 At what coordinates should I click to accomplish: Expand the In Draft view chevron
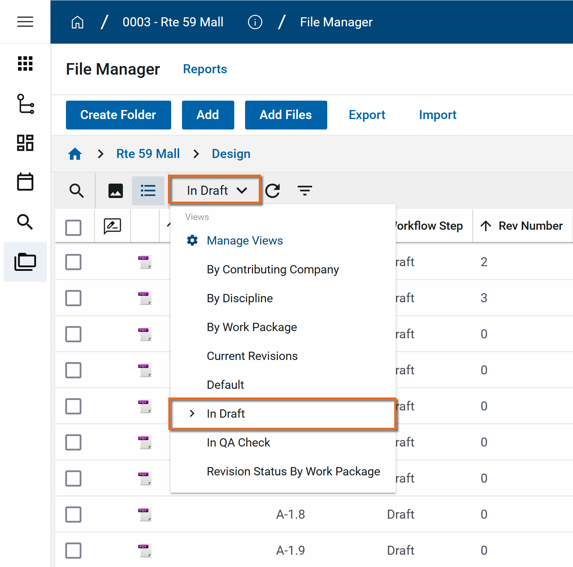(192, 413)
